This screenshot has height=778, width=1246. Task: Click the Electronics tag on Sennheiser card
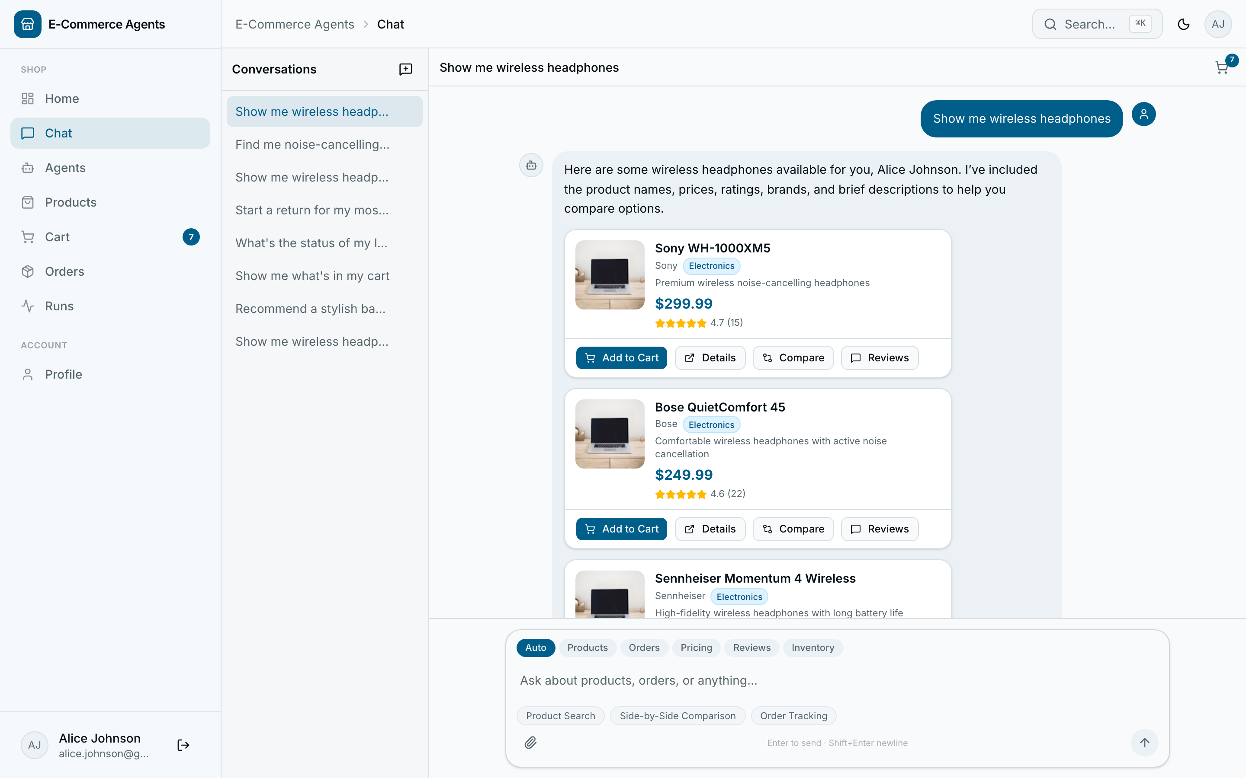[x=739, y=596]
